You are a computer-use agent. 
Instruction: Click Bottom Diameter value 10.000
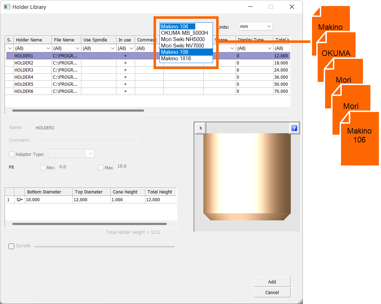(48, 199)
